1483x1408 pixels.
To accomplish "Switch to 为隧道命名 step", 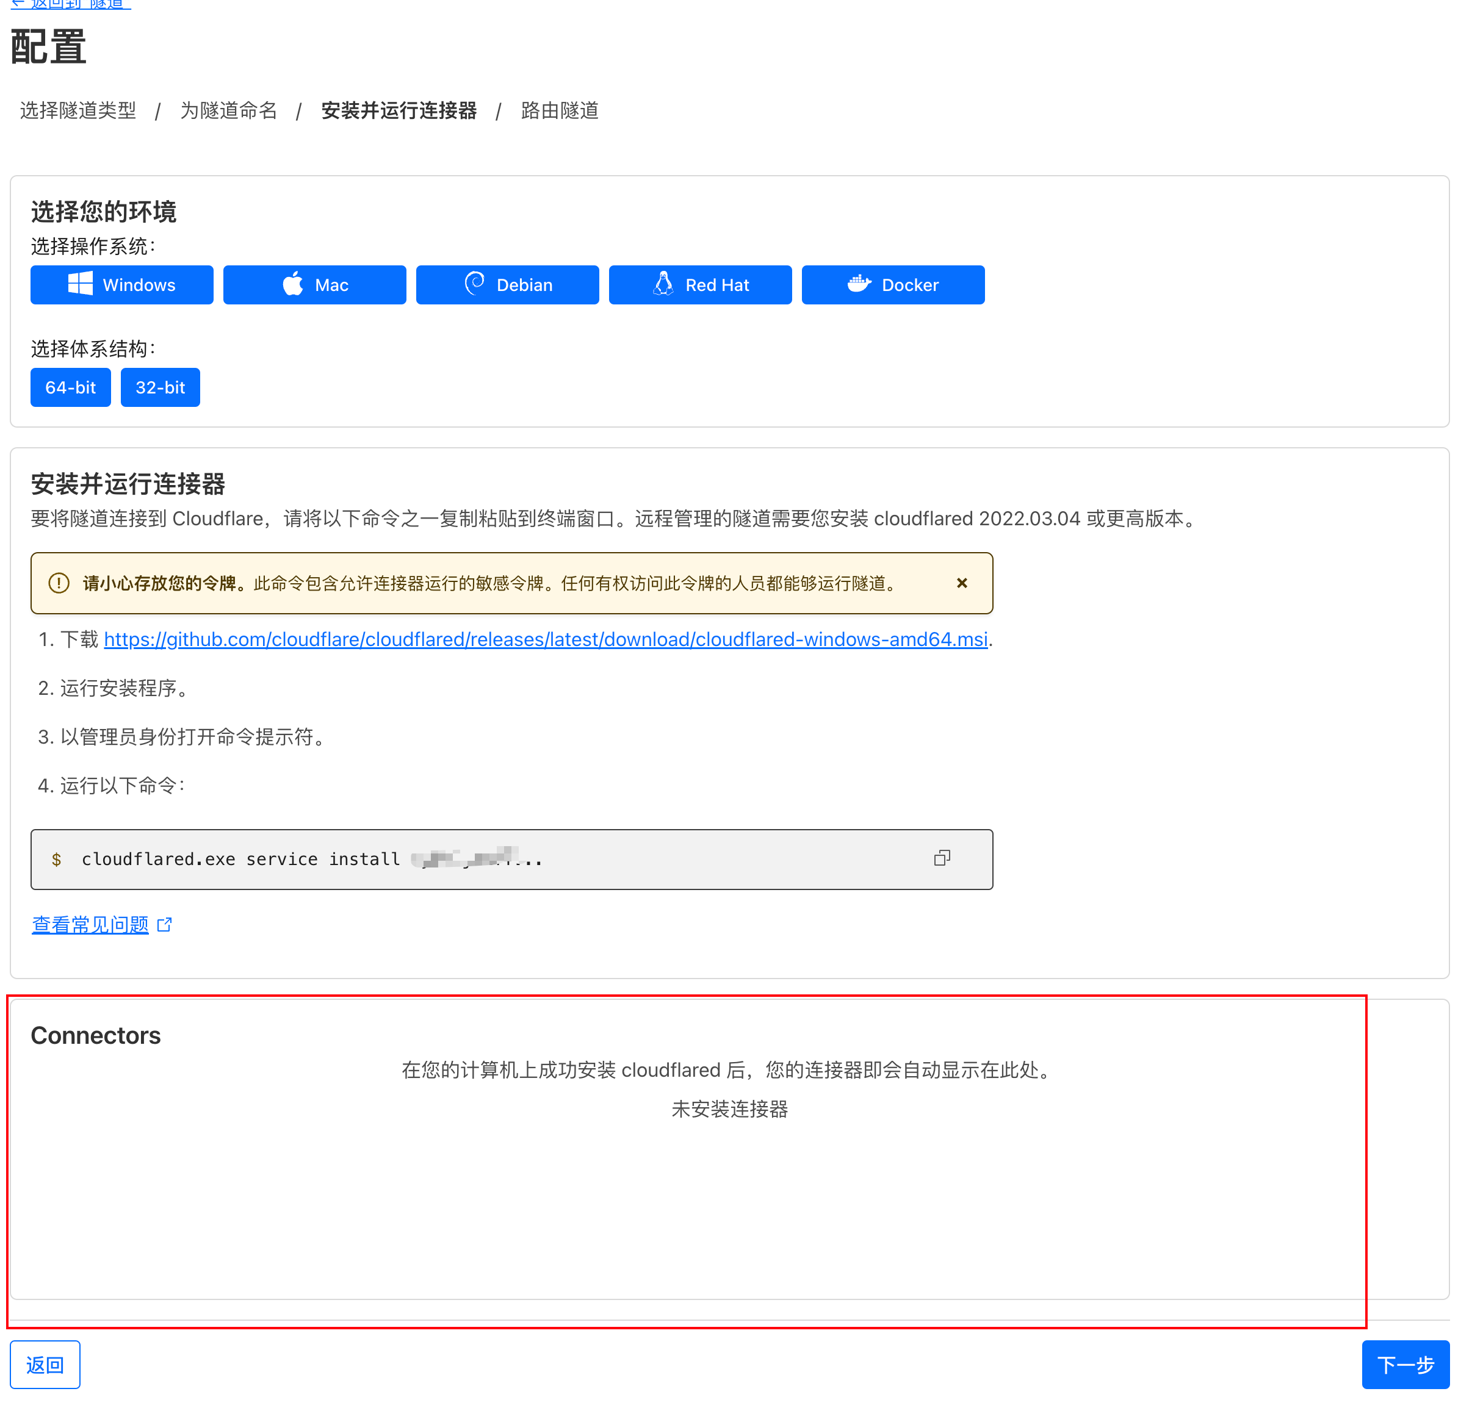I will point(228,110).
